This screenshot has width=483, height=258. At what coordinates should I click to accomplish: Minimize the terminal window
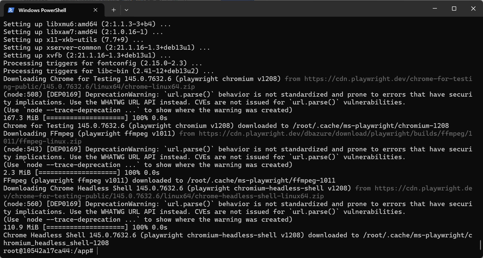[x=435, y=9]
